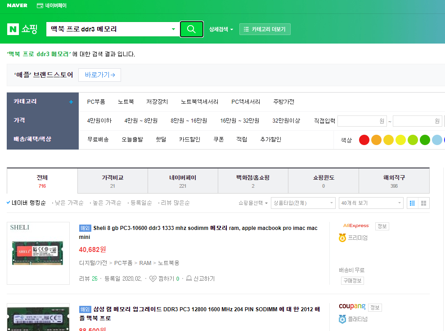
Task: Open Sheli 8 gb PC3-10600 product title
Action: (198, 232)
